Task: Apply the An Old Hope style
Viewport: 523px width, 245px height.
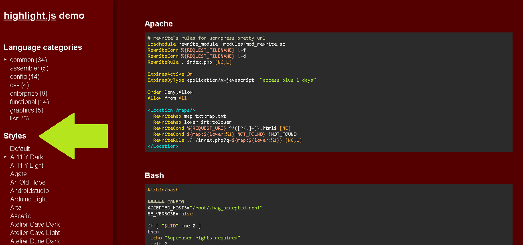Action: [28, 182]
